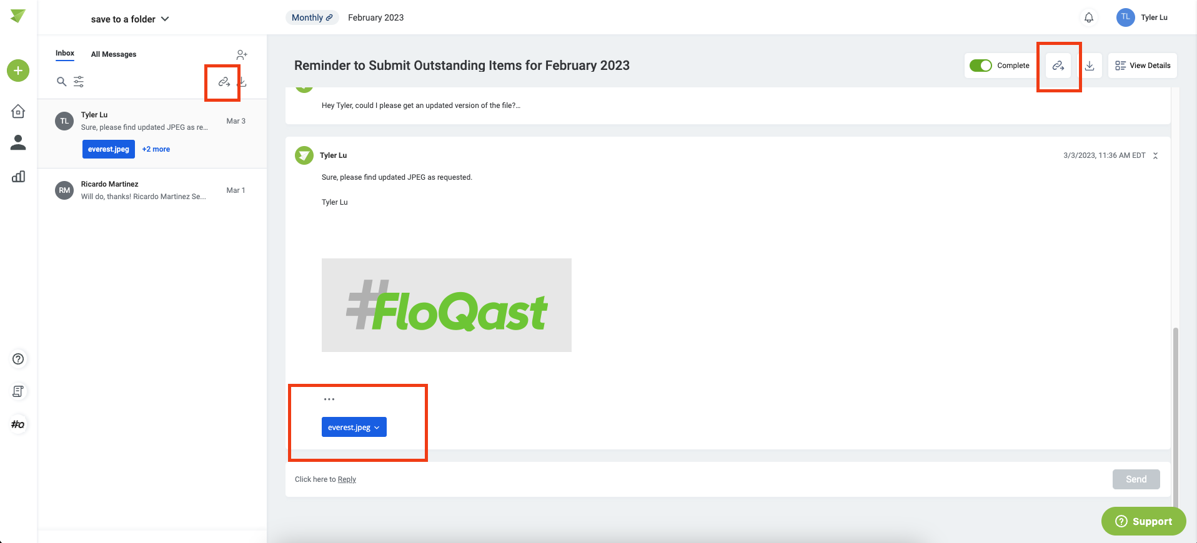Open the person profile sidebar icon
The image size is (1197, 543).
18,143
